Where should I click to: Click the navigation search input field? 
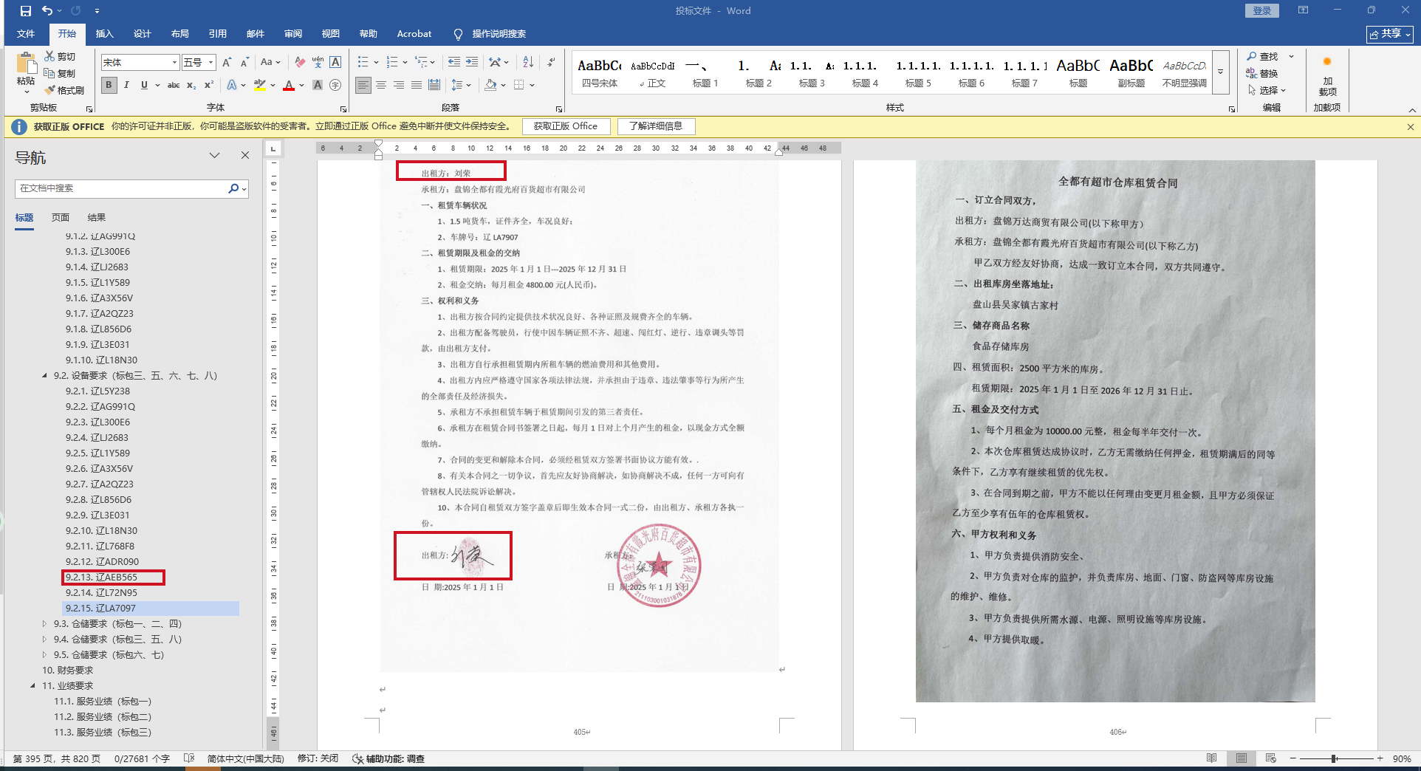(122, 188)
